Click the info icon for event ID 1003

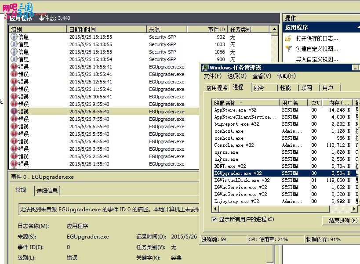click(14, 44)
